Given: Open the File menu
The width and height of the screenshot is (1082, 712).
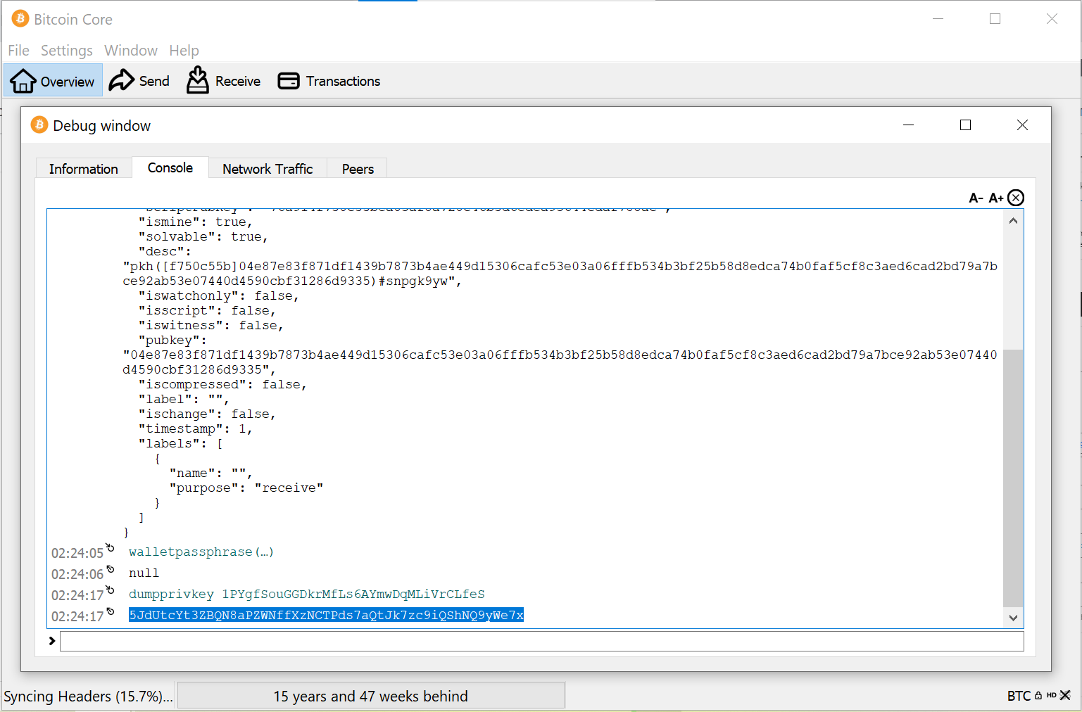Looking at the screenshot, I should [x=18, y=51].
